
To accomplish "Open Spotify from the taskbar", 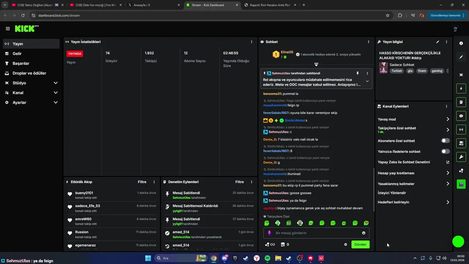I will 267,258.
